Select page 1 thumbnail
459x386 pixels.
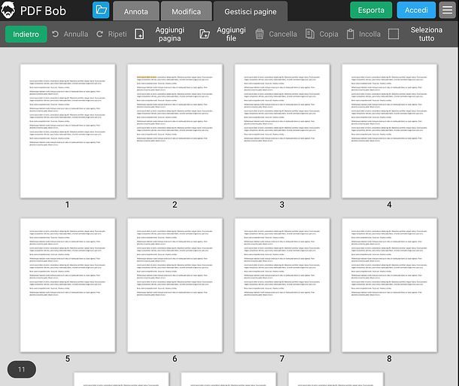68,131
